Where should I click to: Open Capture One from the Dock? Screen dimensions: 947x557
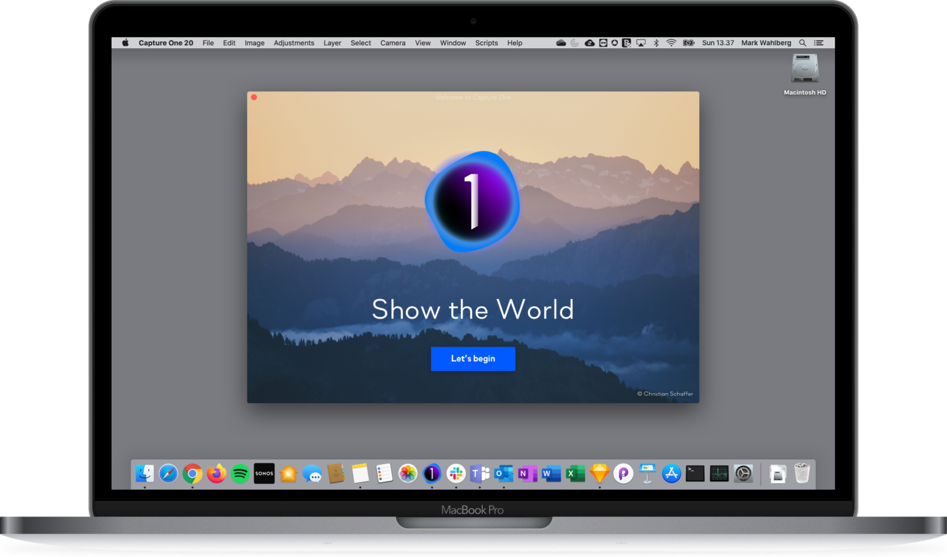click(x=432, y=474)
